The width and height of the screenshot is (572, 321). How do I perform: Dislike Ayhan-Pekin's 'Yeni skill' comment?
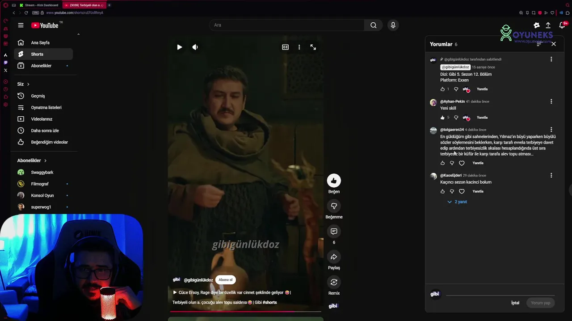pyautogui.click(x=456, y=118)
